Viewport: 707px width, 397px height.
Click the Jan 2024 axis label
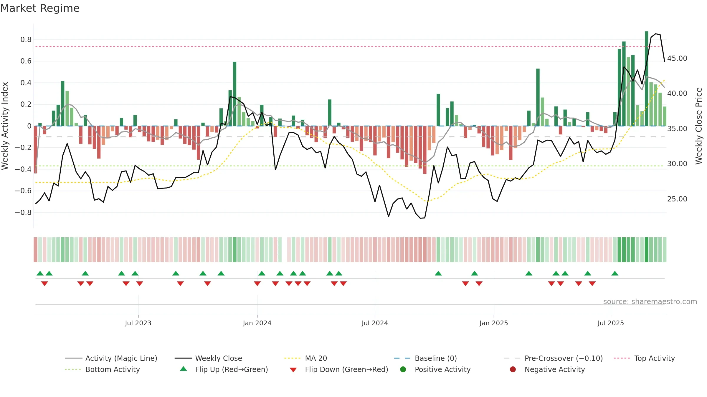click(x=257, y=323)
